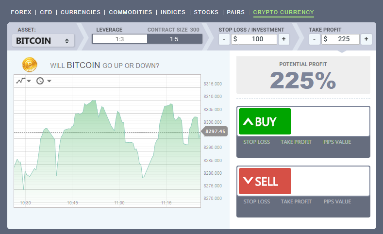
Task: Edit the take profit amount field 225
Action: point(340,39)
